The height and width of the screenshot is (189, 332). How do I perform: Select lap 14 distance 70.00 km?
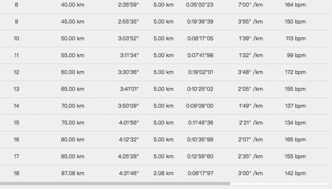click(x=73, y=106)
